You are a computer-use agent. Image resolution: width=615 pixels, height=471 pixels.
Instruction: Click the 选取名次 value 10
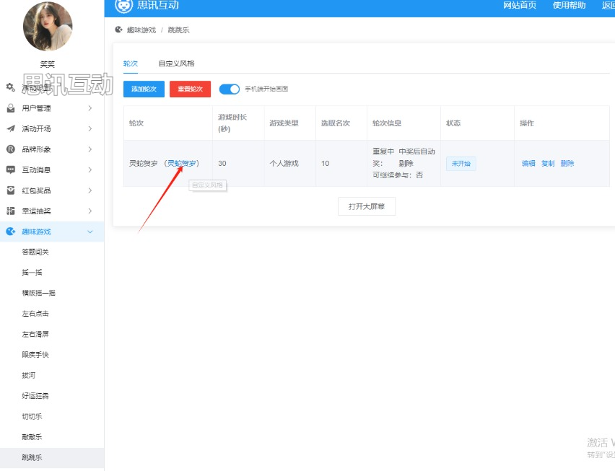[325, 164]
